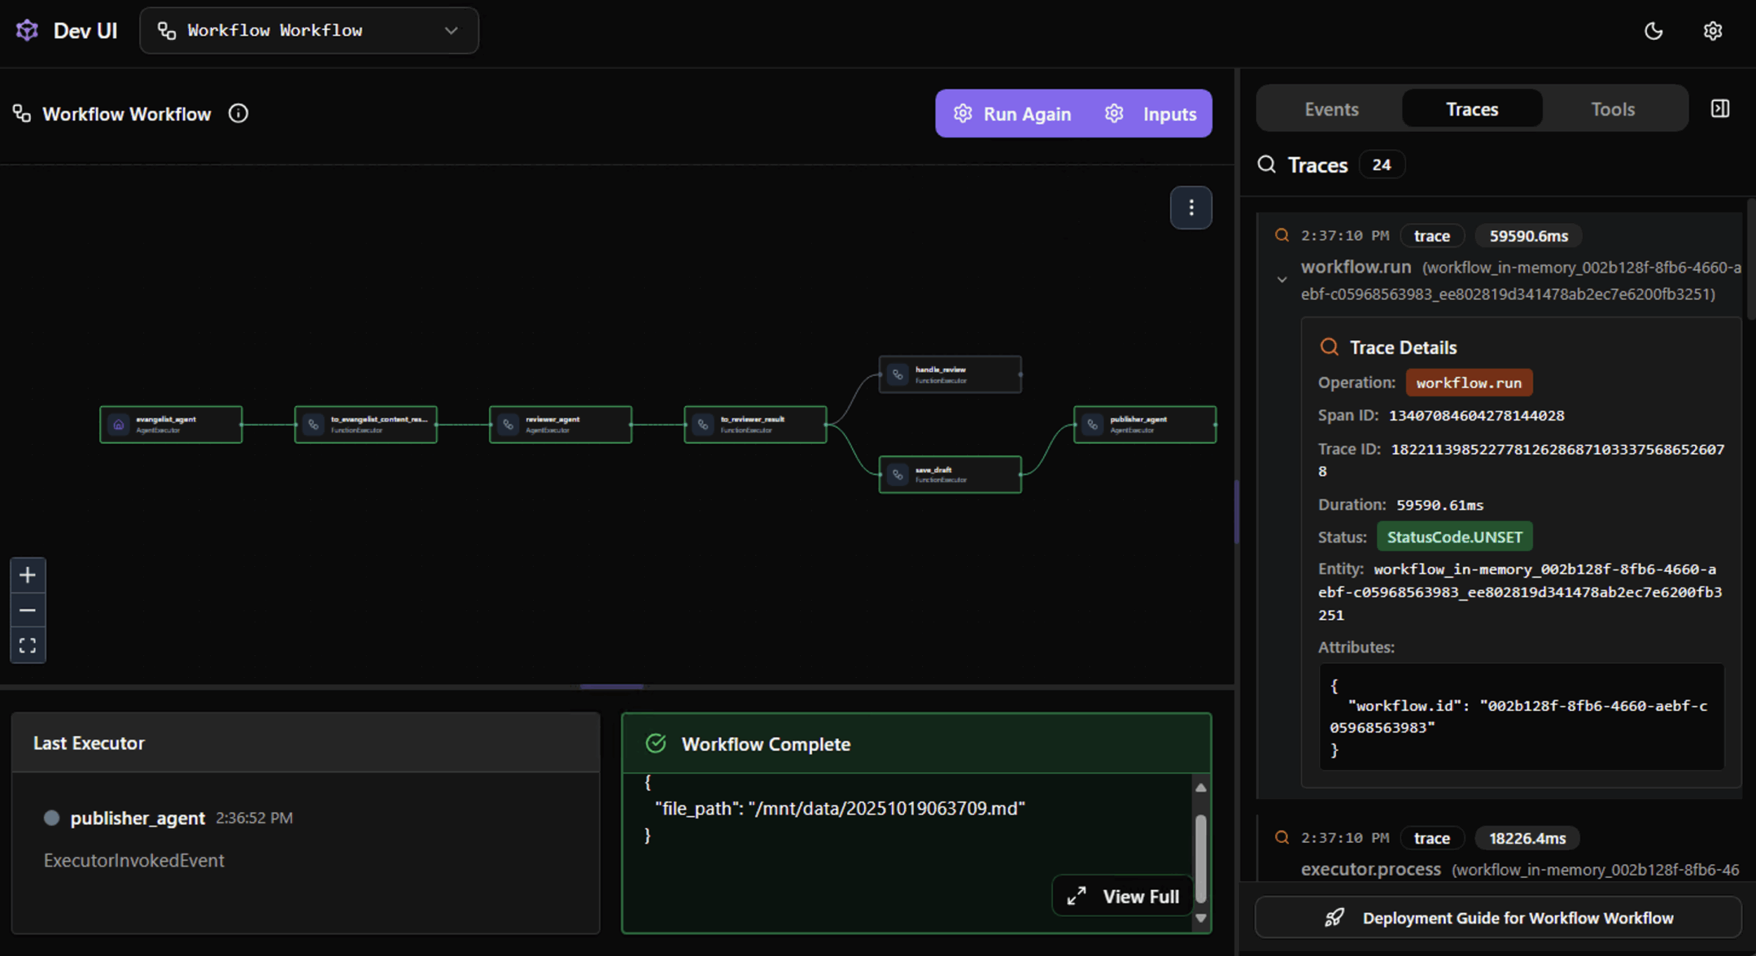
Task: Click the Run Again button
Action: pos(1012,114)
